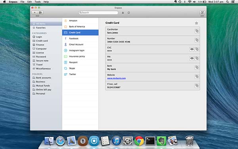Image resolution: width=238 pixels, height=149 pixels.
Task: Click the lock icon in toolbar
Action: tap(123, 13)
